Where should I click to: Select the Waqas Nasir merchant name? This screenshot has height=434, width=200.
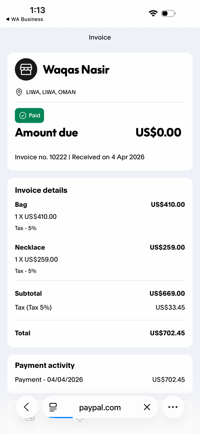click(x=76, y=70)
